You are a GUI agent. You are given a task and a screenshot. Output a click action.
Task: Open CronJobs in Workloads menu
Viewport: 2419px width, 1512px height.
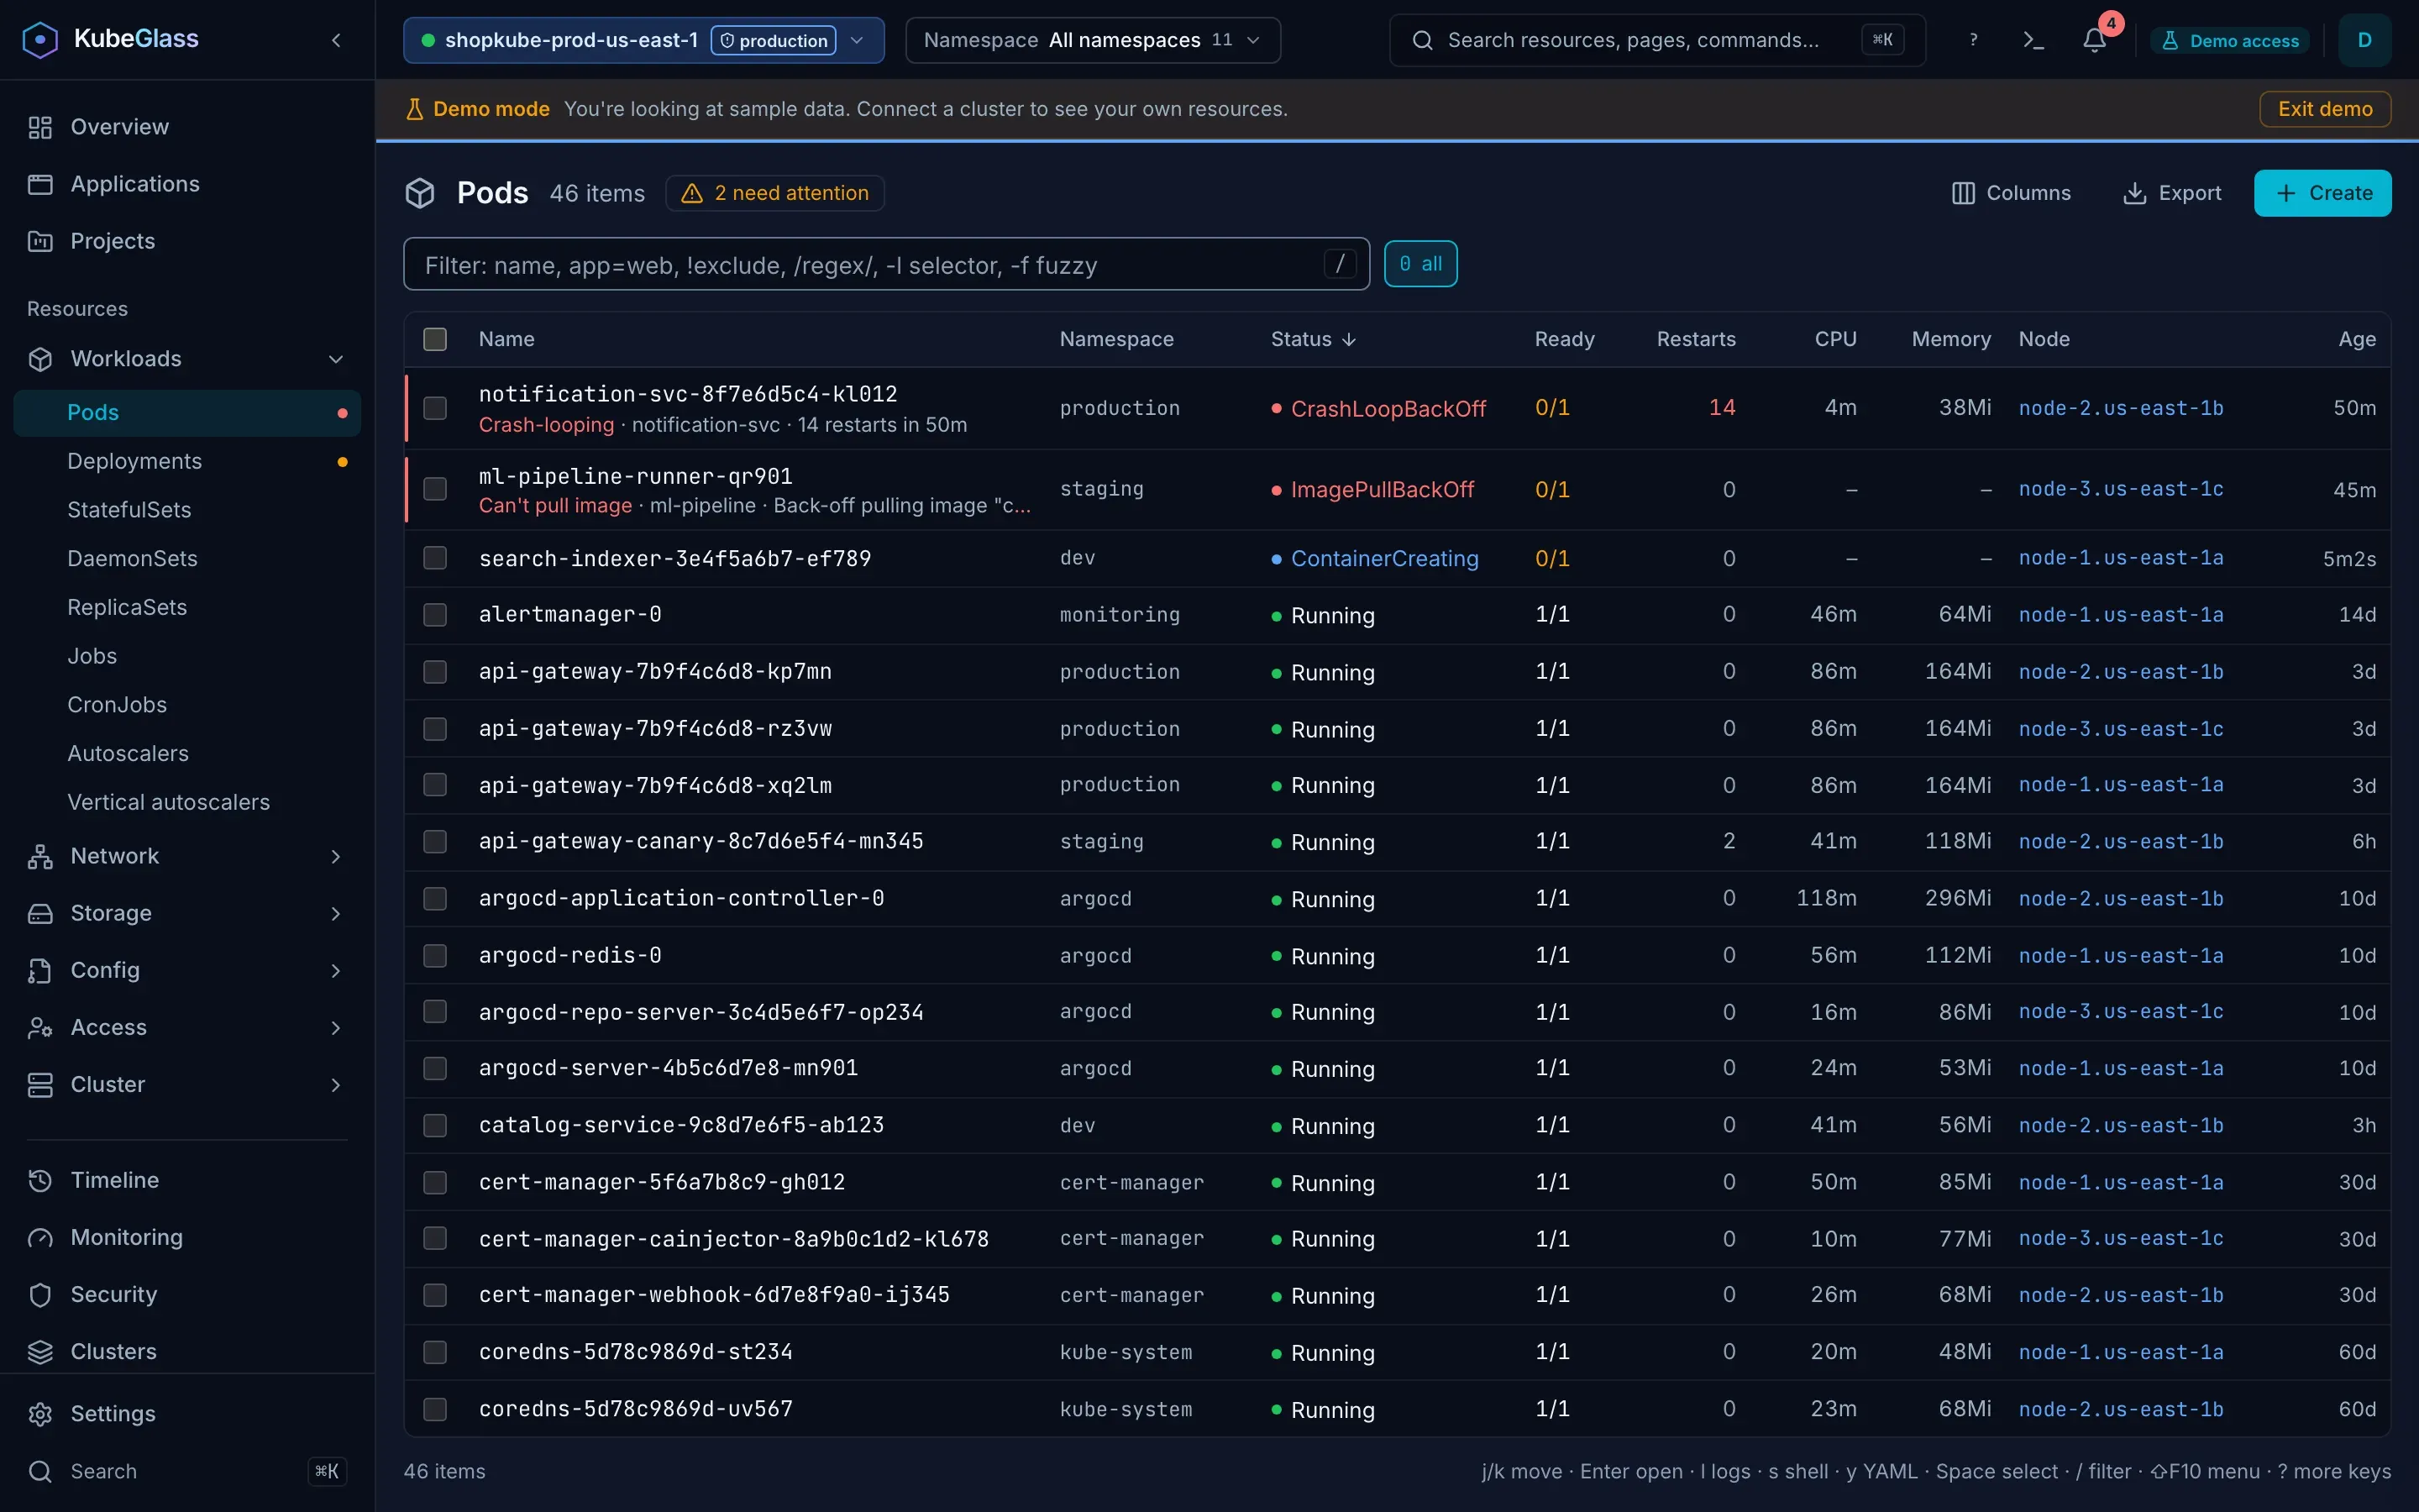coord(188,705)
